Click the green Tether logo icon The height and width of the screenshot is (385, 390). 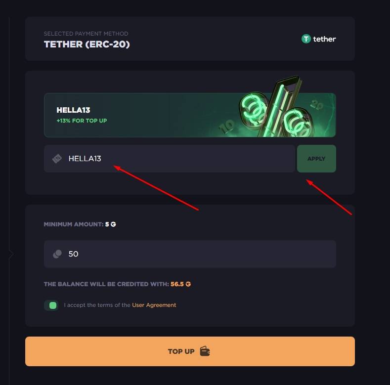306,39
